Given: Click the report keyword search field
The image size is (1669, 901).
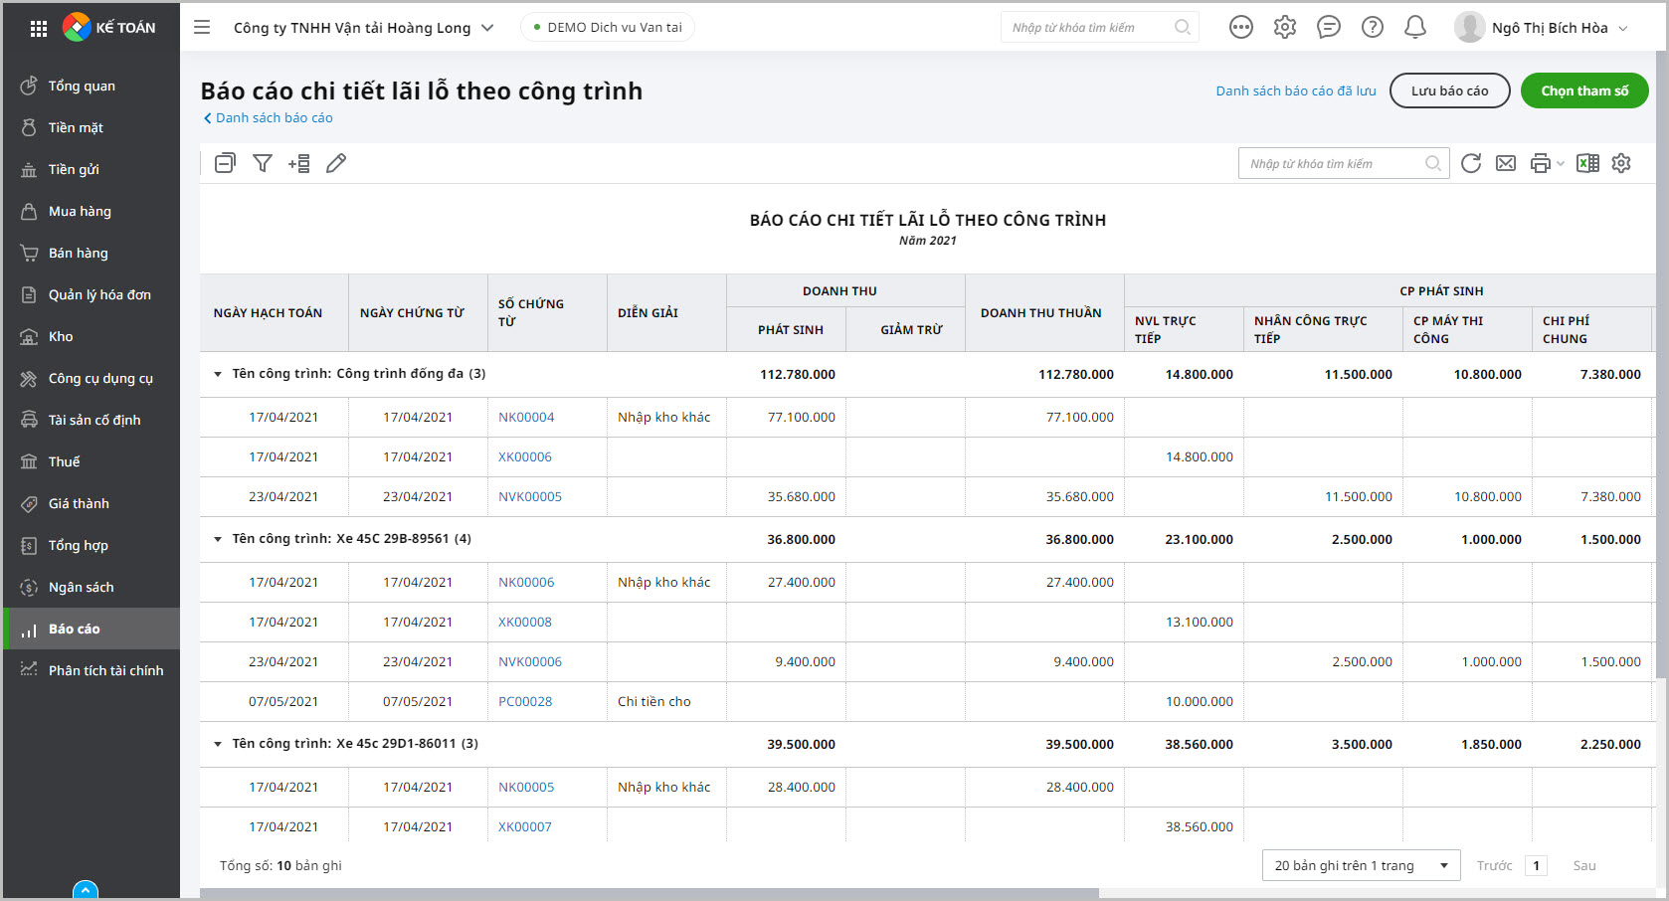Looking at the screenshot, I should tap(1333, 163).
